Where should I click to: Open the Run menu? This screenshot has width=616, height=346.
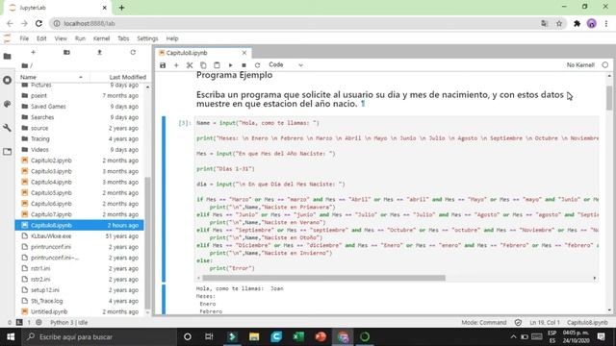tap(80, 38)
